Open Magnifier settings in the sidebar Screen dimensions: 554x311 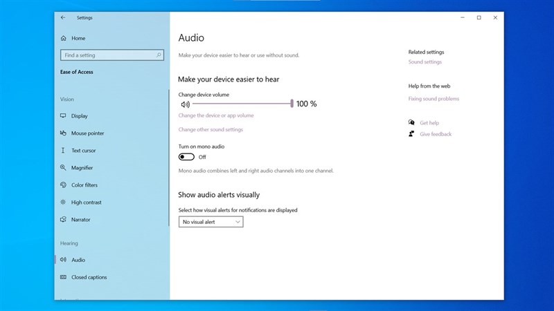[x=82, y=167]
